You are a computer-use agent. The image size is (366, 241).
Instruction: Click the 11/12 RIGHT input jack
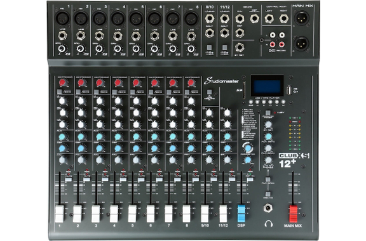224,33
